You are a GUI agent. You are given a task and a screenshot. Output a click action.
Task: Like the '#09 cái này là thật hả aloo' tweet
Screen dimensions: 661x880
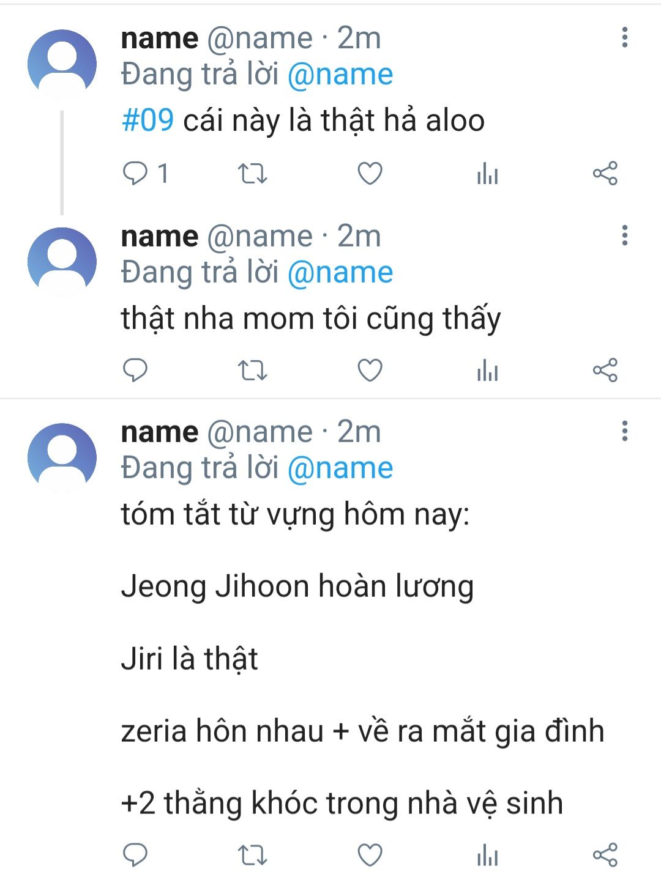coord(370,174)
